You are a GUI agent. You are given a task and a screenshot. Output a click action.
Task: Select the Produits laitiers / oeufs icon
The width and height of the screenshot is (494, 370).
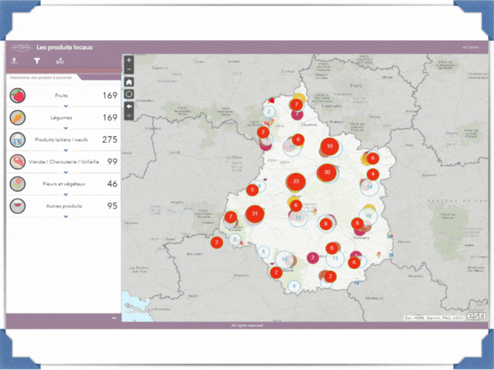[x=18, y=139]
